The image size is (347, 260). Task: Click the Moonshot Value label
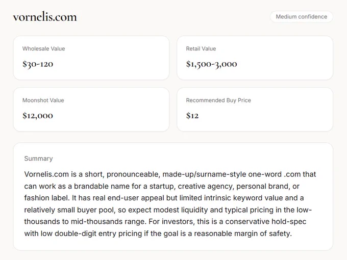click(43, 100)
